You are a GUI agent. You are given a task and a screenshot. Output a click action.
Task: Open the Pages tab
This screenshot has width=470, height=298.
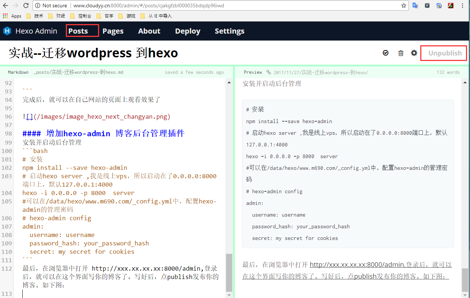click(113, 31)
